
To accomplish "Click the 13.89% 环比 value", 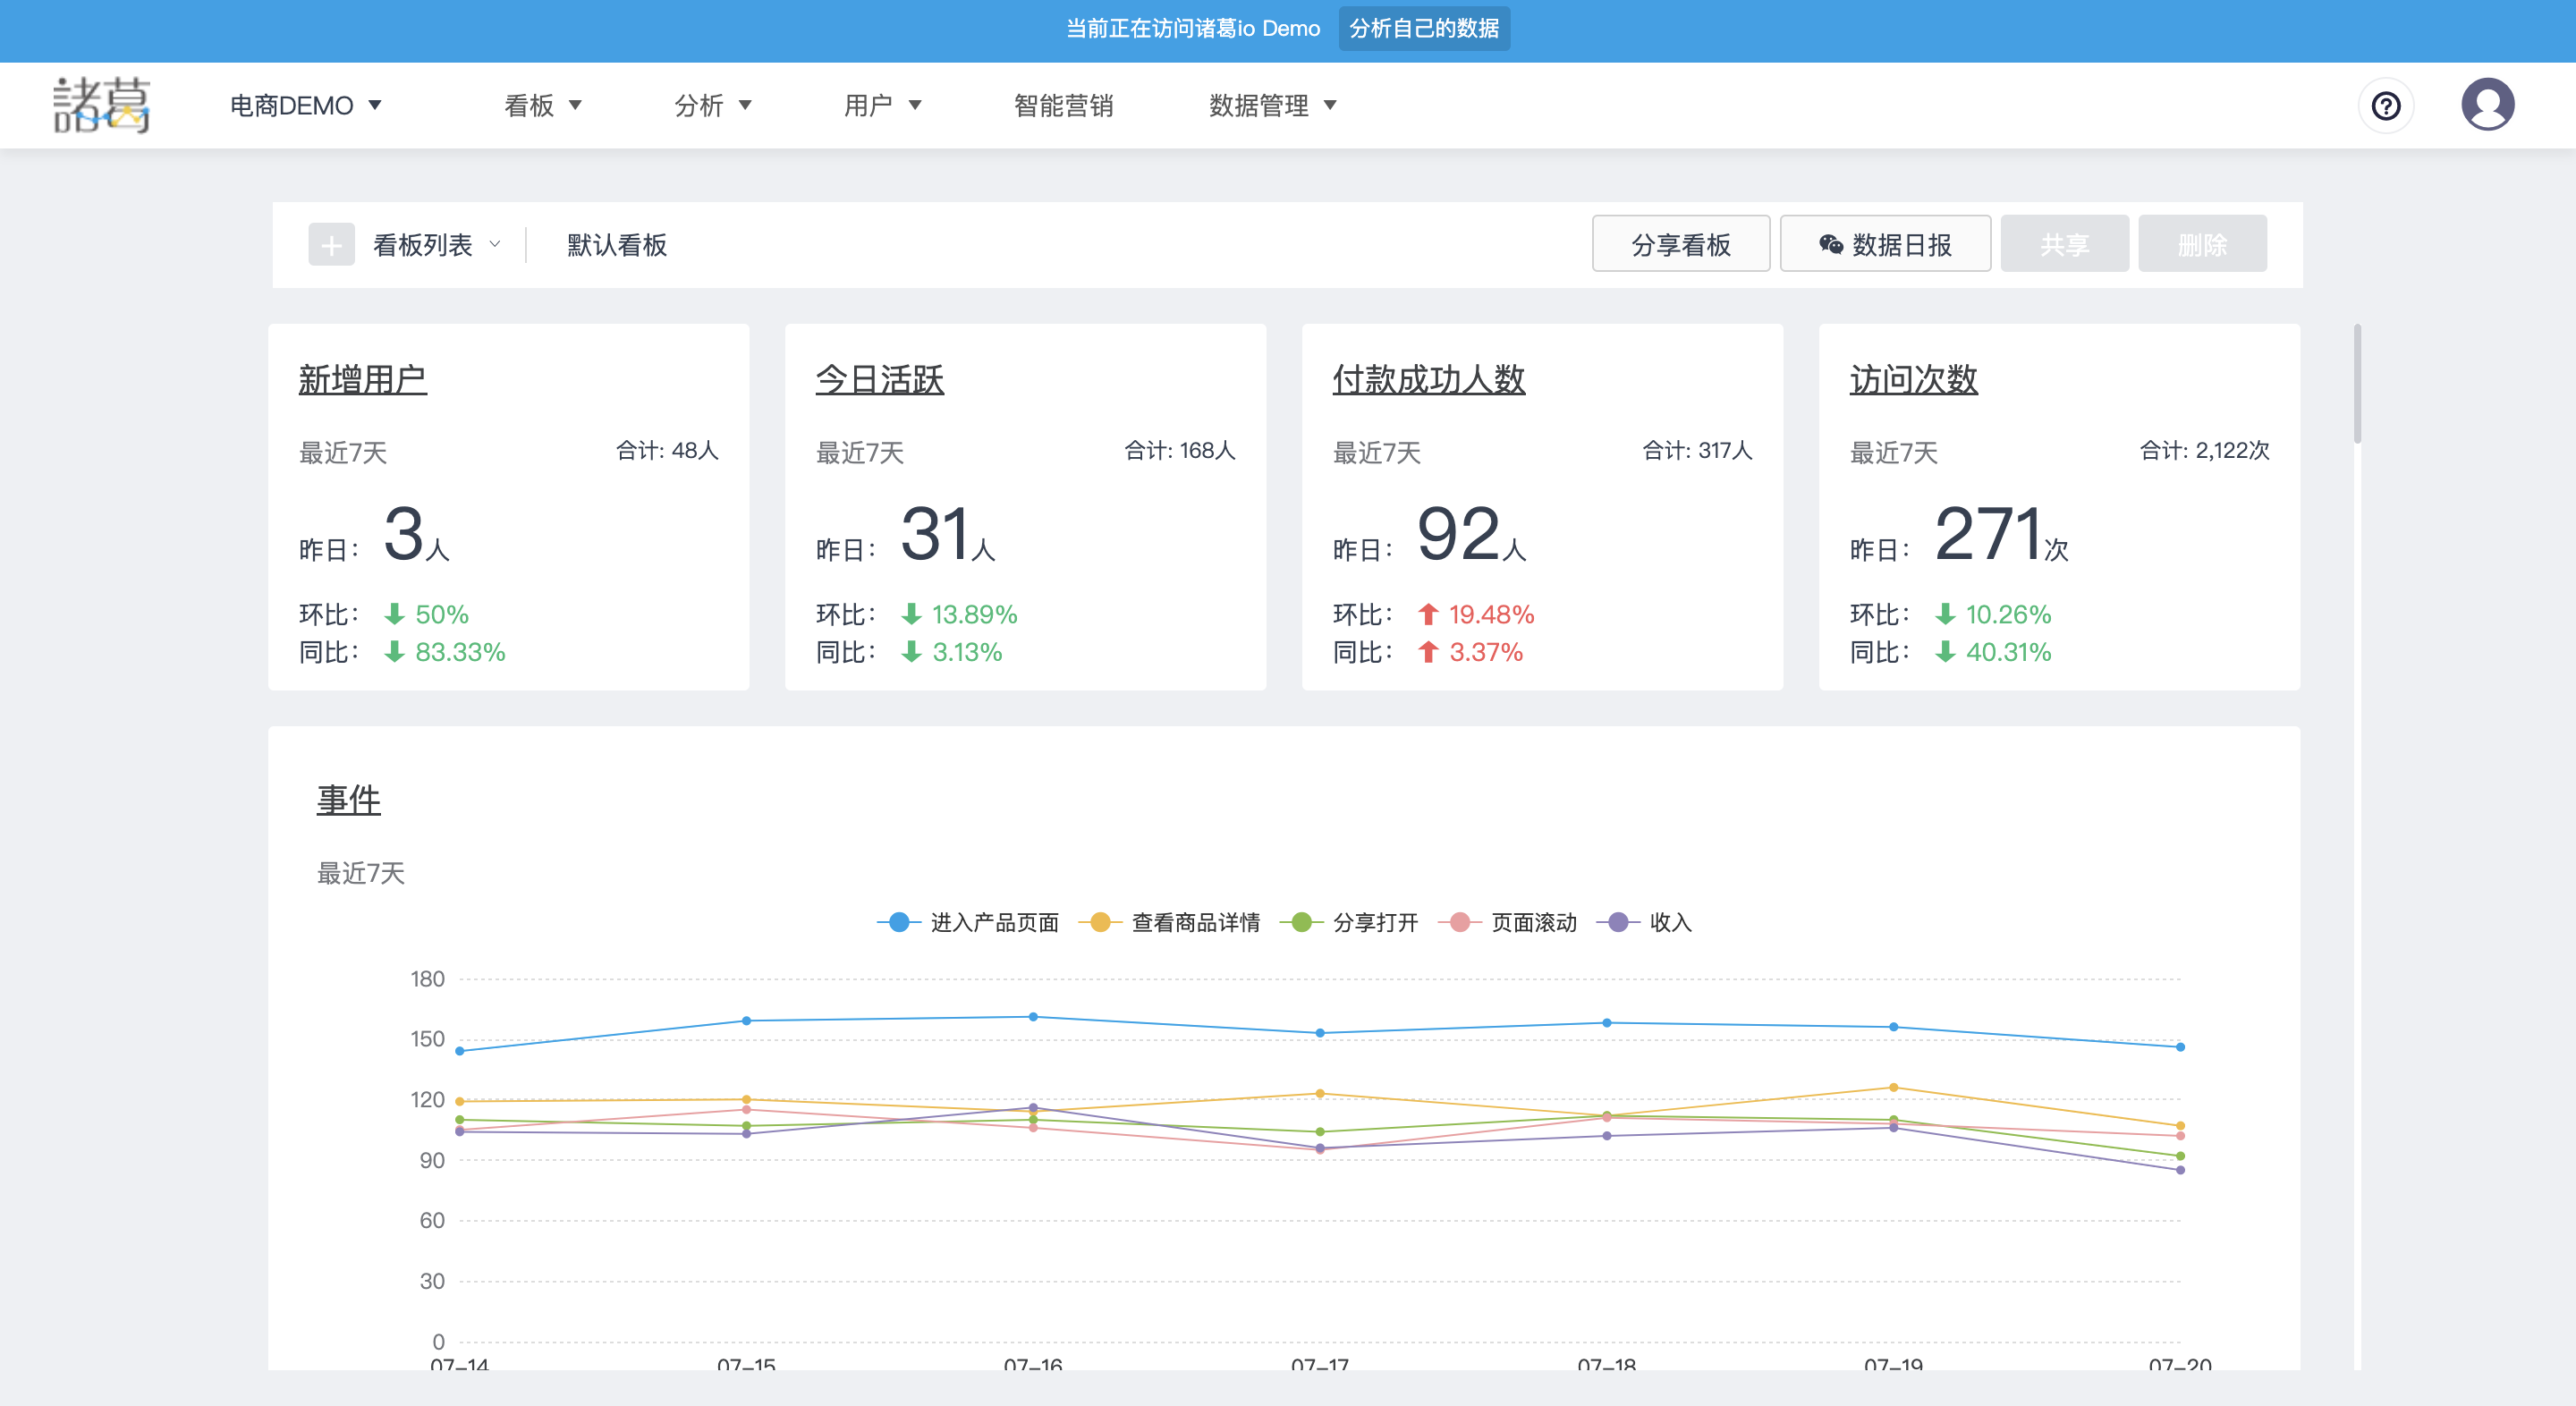I will 974,614.
